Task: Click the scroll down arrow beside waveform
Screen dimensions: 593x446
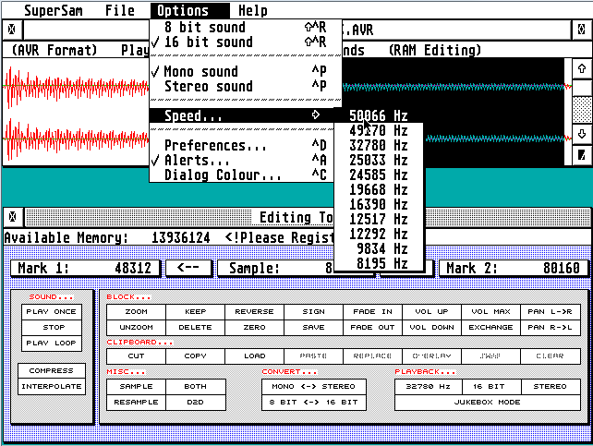Action: [x=581, y=134]
